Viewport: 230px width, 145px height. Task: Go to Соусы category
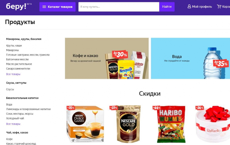[10, 89]
